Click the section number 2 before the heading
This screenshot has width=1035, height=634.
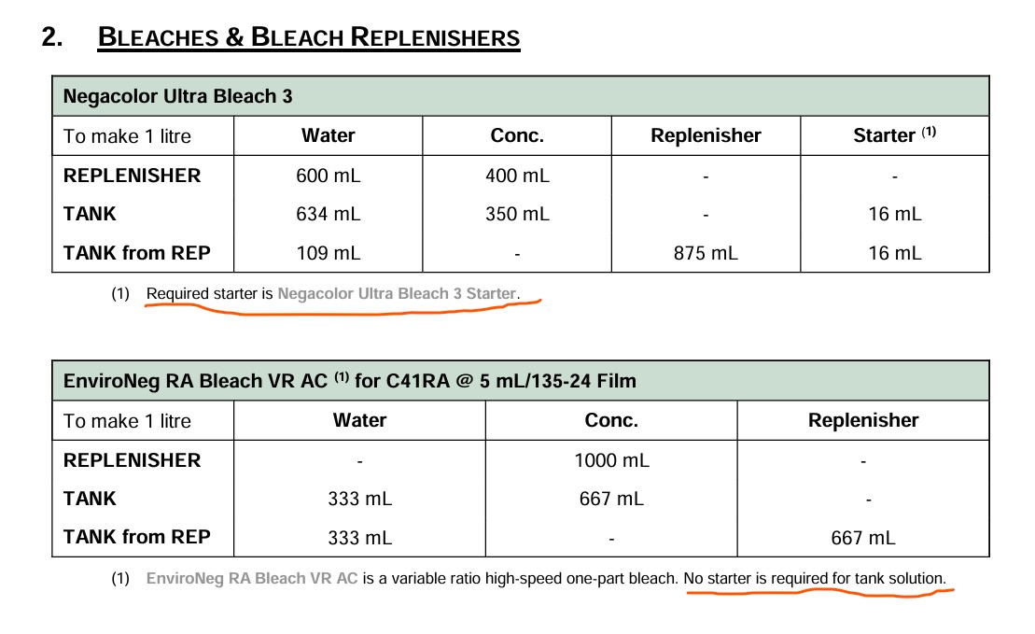pyautogui.click(x=52, y=37)
